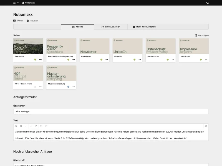This screenshot has width=222, height=166.
Task: Select the Datenschutz Privacy Policy thumbnail
Action: tap(160, 46)
